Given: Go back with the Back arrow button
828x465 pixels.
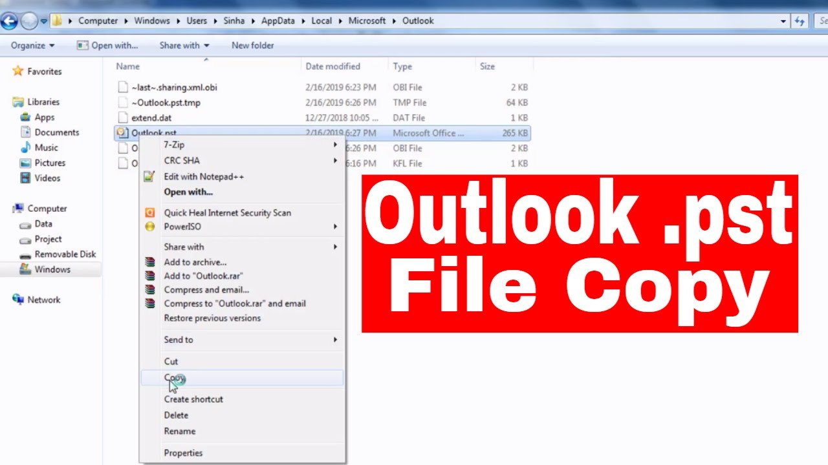Looking at the screenshot, I should (x=8, y=21).
